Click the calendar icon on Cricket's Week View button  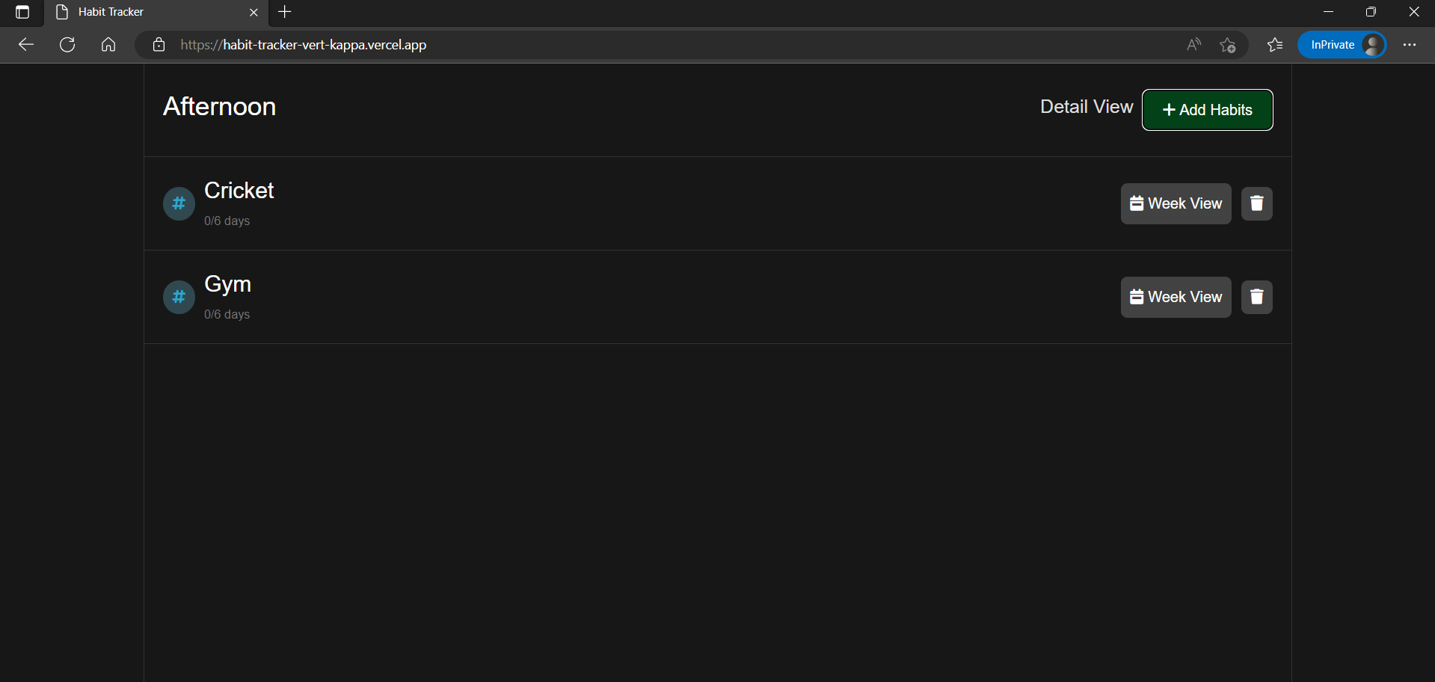pos(1137,203)
